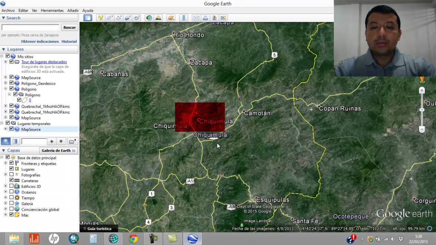Uncheck the Fronteras y etiquetas layer
The height and width of the screenshot is (245, 436).
tap(12, 163)
